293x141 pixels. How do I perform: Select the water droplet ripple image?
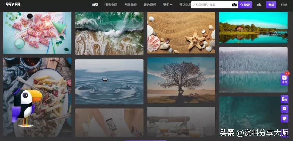click(x=109, y=82)
